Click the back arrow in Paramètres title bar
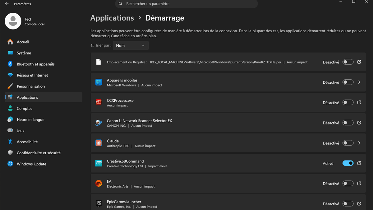Viewport: 373px width, 210px height. (7, 4)
